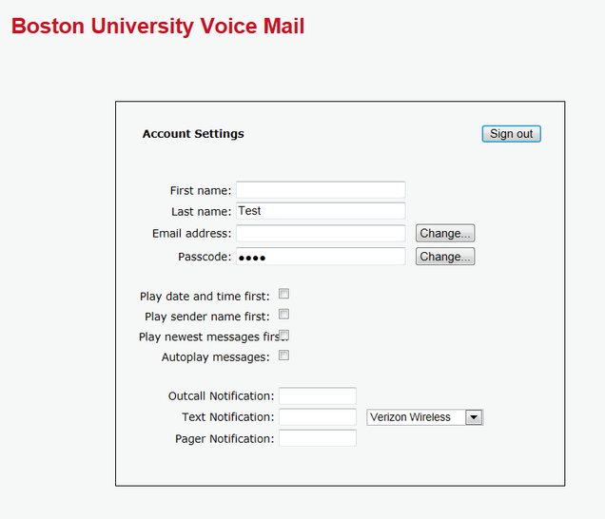Enable Play date and time first checkbox
Screen dimensions: 605x519
284,294
